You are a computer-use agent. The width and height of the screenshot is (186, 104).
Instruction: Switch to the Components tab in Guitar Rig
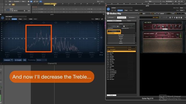click(x=121, y=17)
